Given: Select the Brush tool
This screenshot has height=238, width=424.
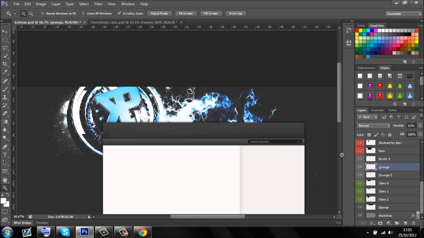Looking at the screenshot, I should (x=5, y=89).
